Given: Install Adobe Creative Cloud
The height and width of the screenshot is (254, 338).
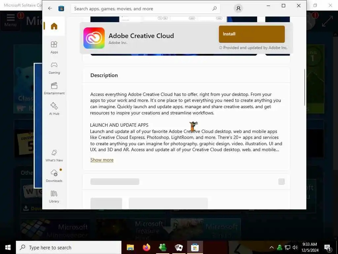Looking at the screenshot, I should coord(252,34).
